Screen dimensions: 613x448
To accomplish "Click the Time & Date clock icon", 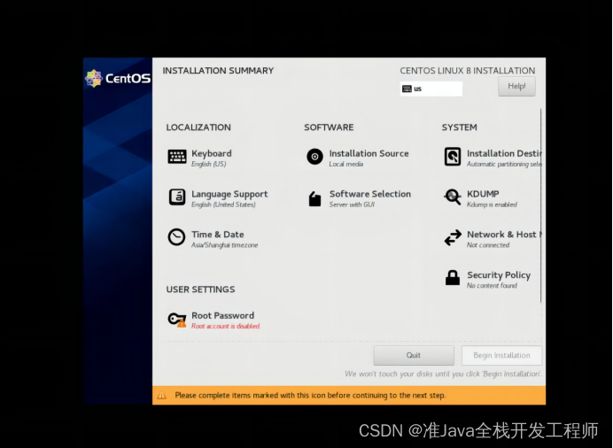I will coord(176,237).
